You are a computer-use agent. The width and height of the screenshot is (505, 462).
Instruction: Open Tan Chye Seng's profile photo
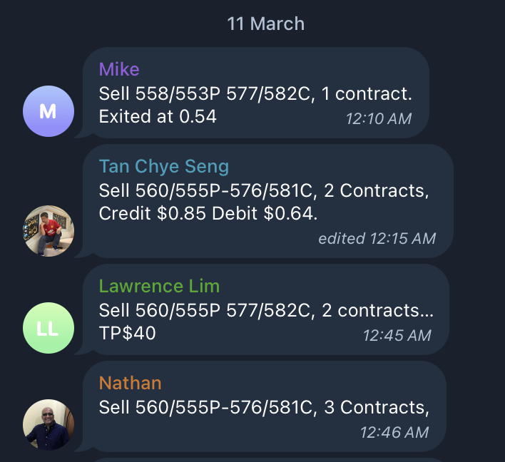pos(49,231)
